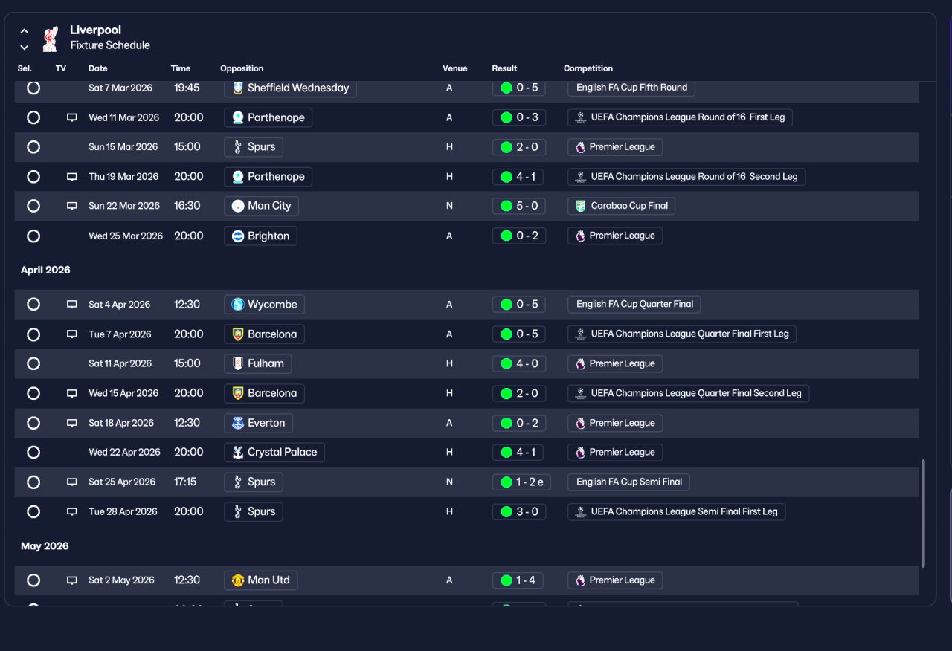Image resolution: width=952 pixels, height=651 pixels.
Task: Click the Liverpool club crest icon
Action: pyautogui.click(x=50, y=38)
